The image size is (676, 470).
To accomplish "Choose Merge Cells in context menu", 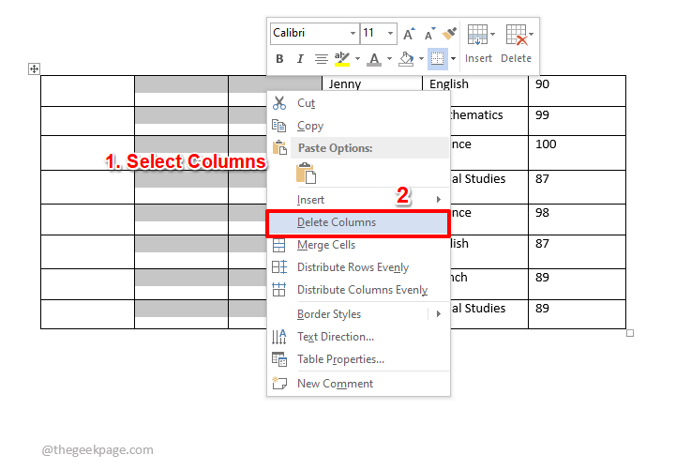I will click(x=325, y=245).
